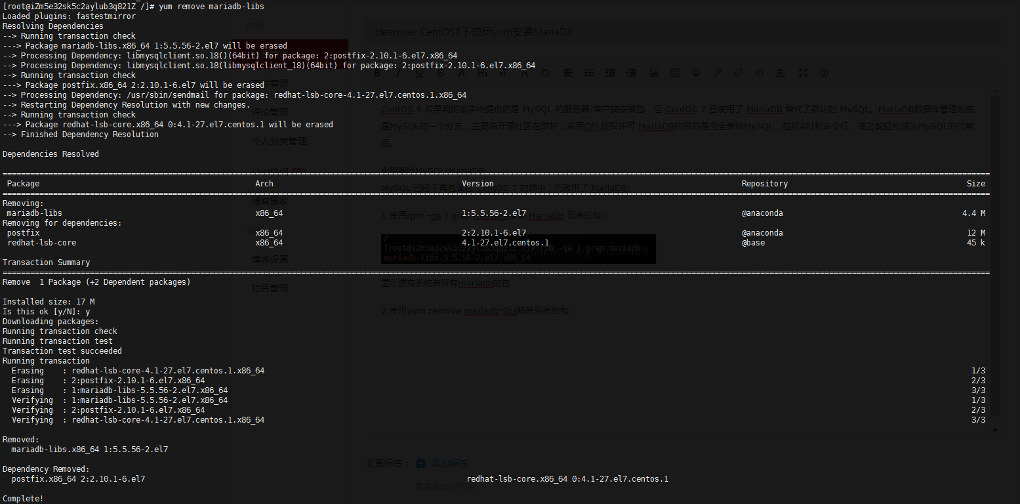The image size is (1020, 504).
Task: Click unordered list icon in editor toolbar
Action: coord(589,73)
